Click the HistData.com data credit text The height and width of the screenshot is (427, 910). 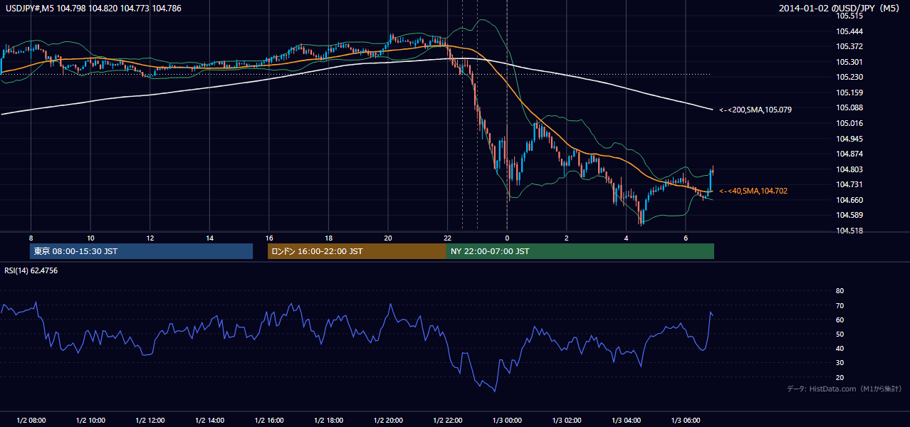pos(844,389)
